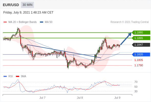
Task: Click the blue RSI legend swatch
Action: pos(5,76)
